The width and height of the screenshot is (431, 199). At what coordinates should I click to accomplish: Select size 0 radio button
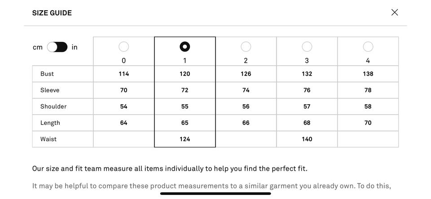point(123,47)
